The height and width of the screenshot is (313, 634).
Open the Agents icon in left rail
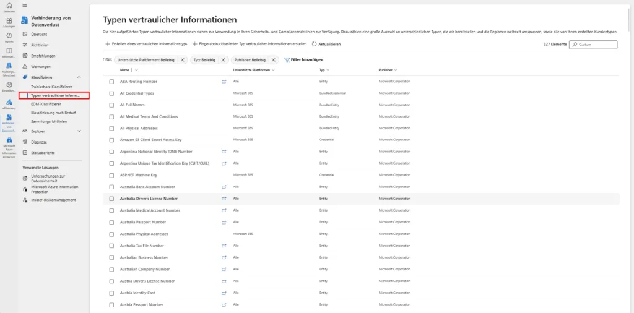point(9,36)
